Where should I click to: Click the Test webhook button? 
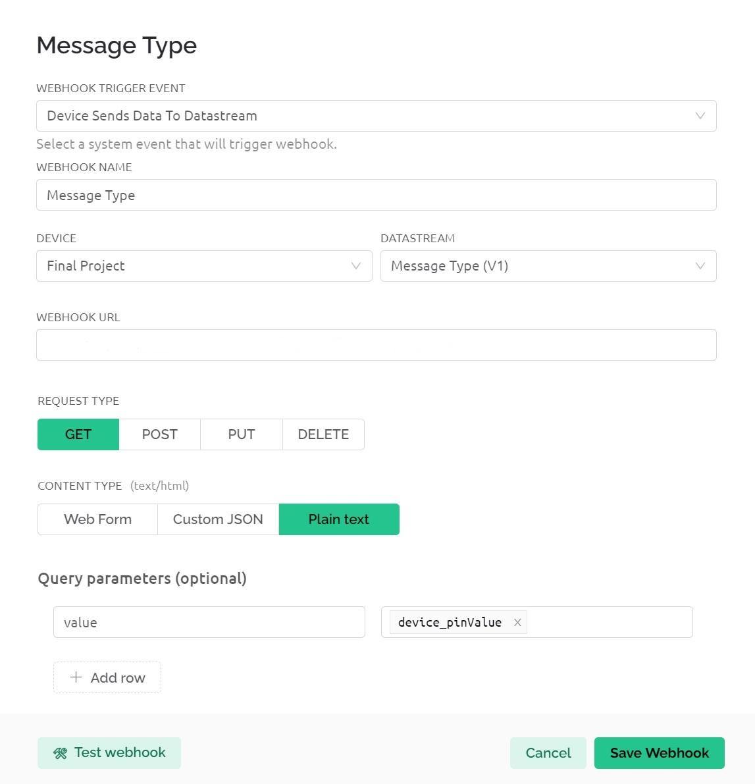109,753
